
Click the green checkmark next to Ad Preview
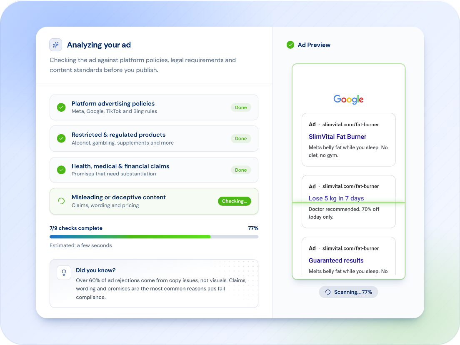point(290,45)
